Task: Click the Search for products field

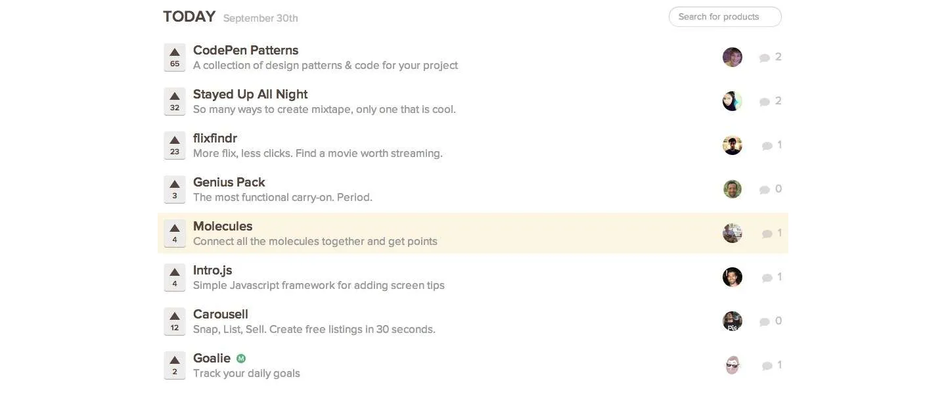Action: click(x=725, y=16)
